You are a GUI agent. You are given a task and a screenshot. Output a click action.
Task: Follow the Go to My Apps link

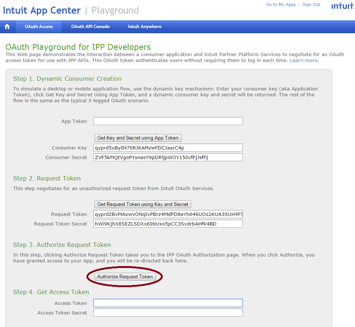point(281,4)
